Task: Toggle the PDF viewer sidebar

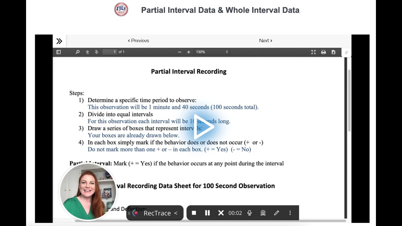Action: 58,52
